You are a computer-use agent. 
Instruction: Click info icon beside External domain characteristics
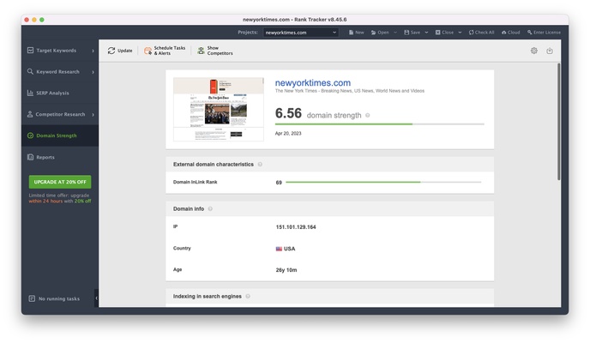click(x=260, y=165)
